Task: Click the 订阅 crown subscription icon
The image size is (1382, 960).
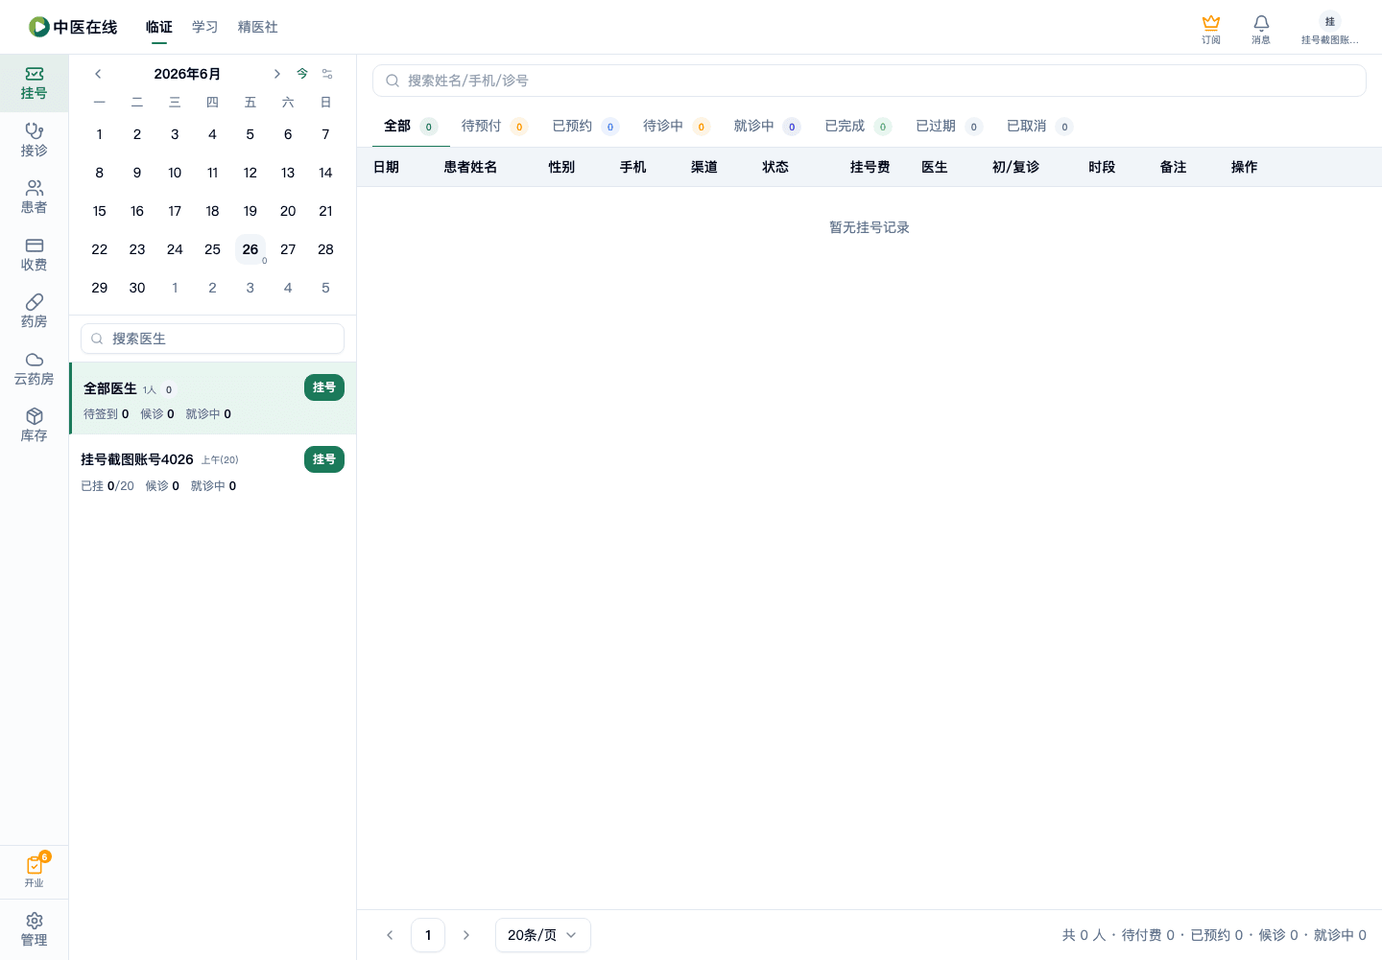Action: click(1211, 29)
